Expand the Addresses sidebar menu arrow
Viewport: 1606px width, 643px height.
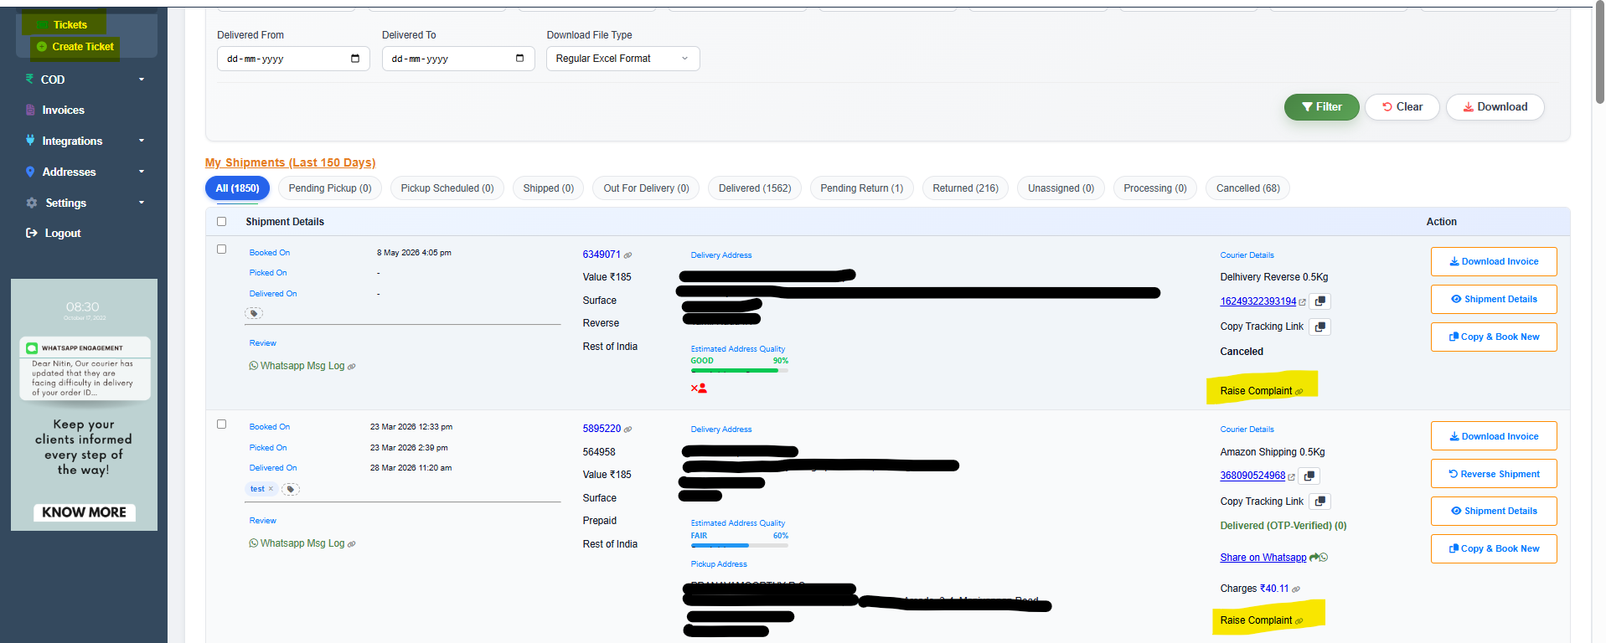142,172
